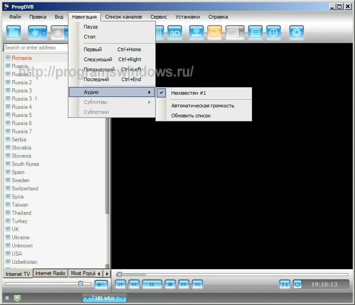Click the small blue square status icon
The width and height of the screenshot is (355, 305).
pos(7,298)
